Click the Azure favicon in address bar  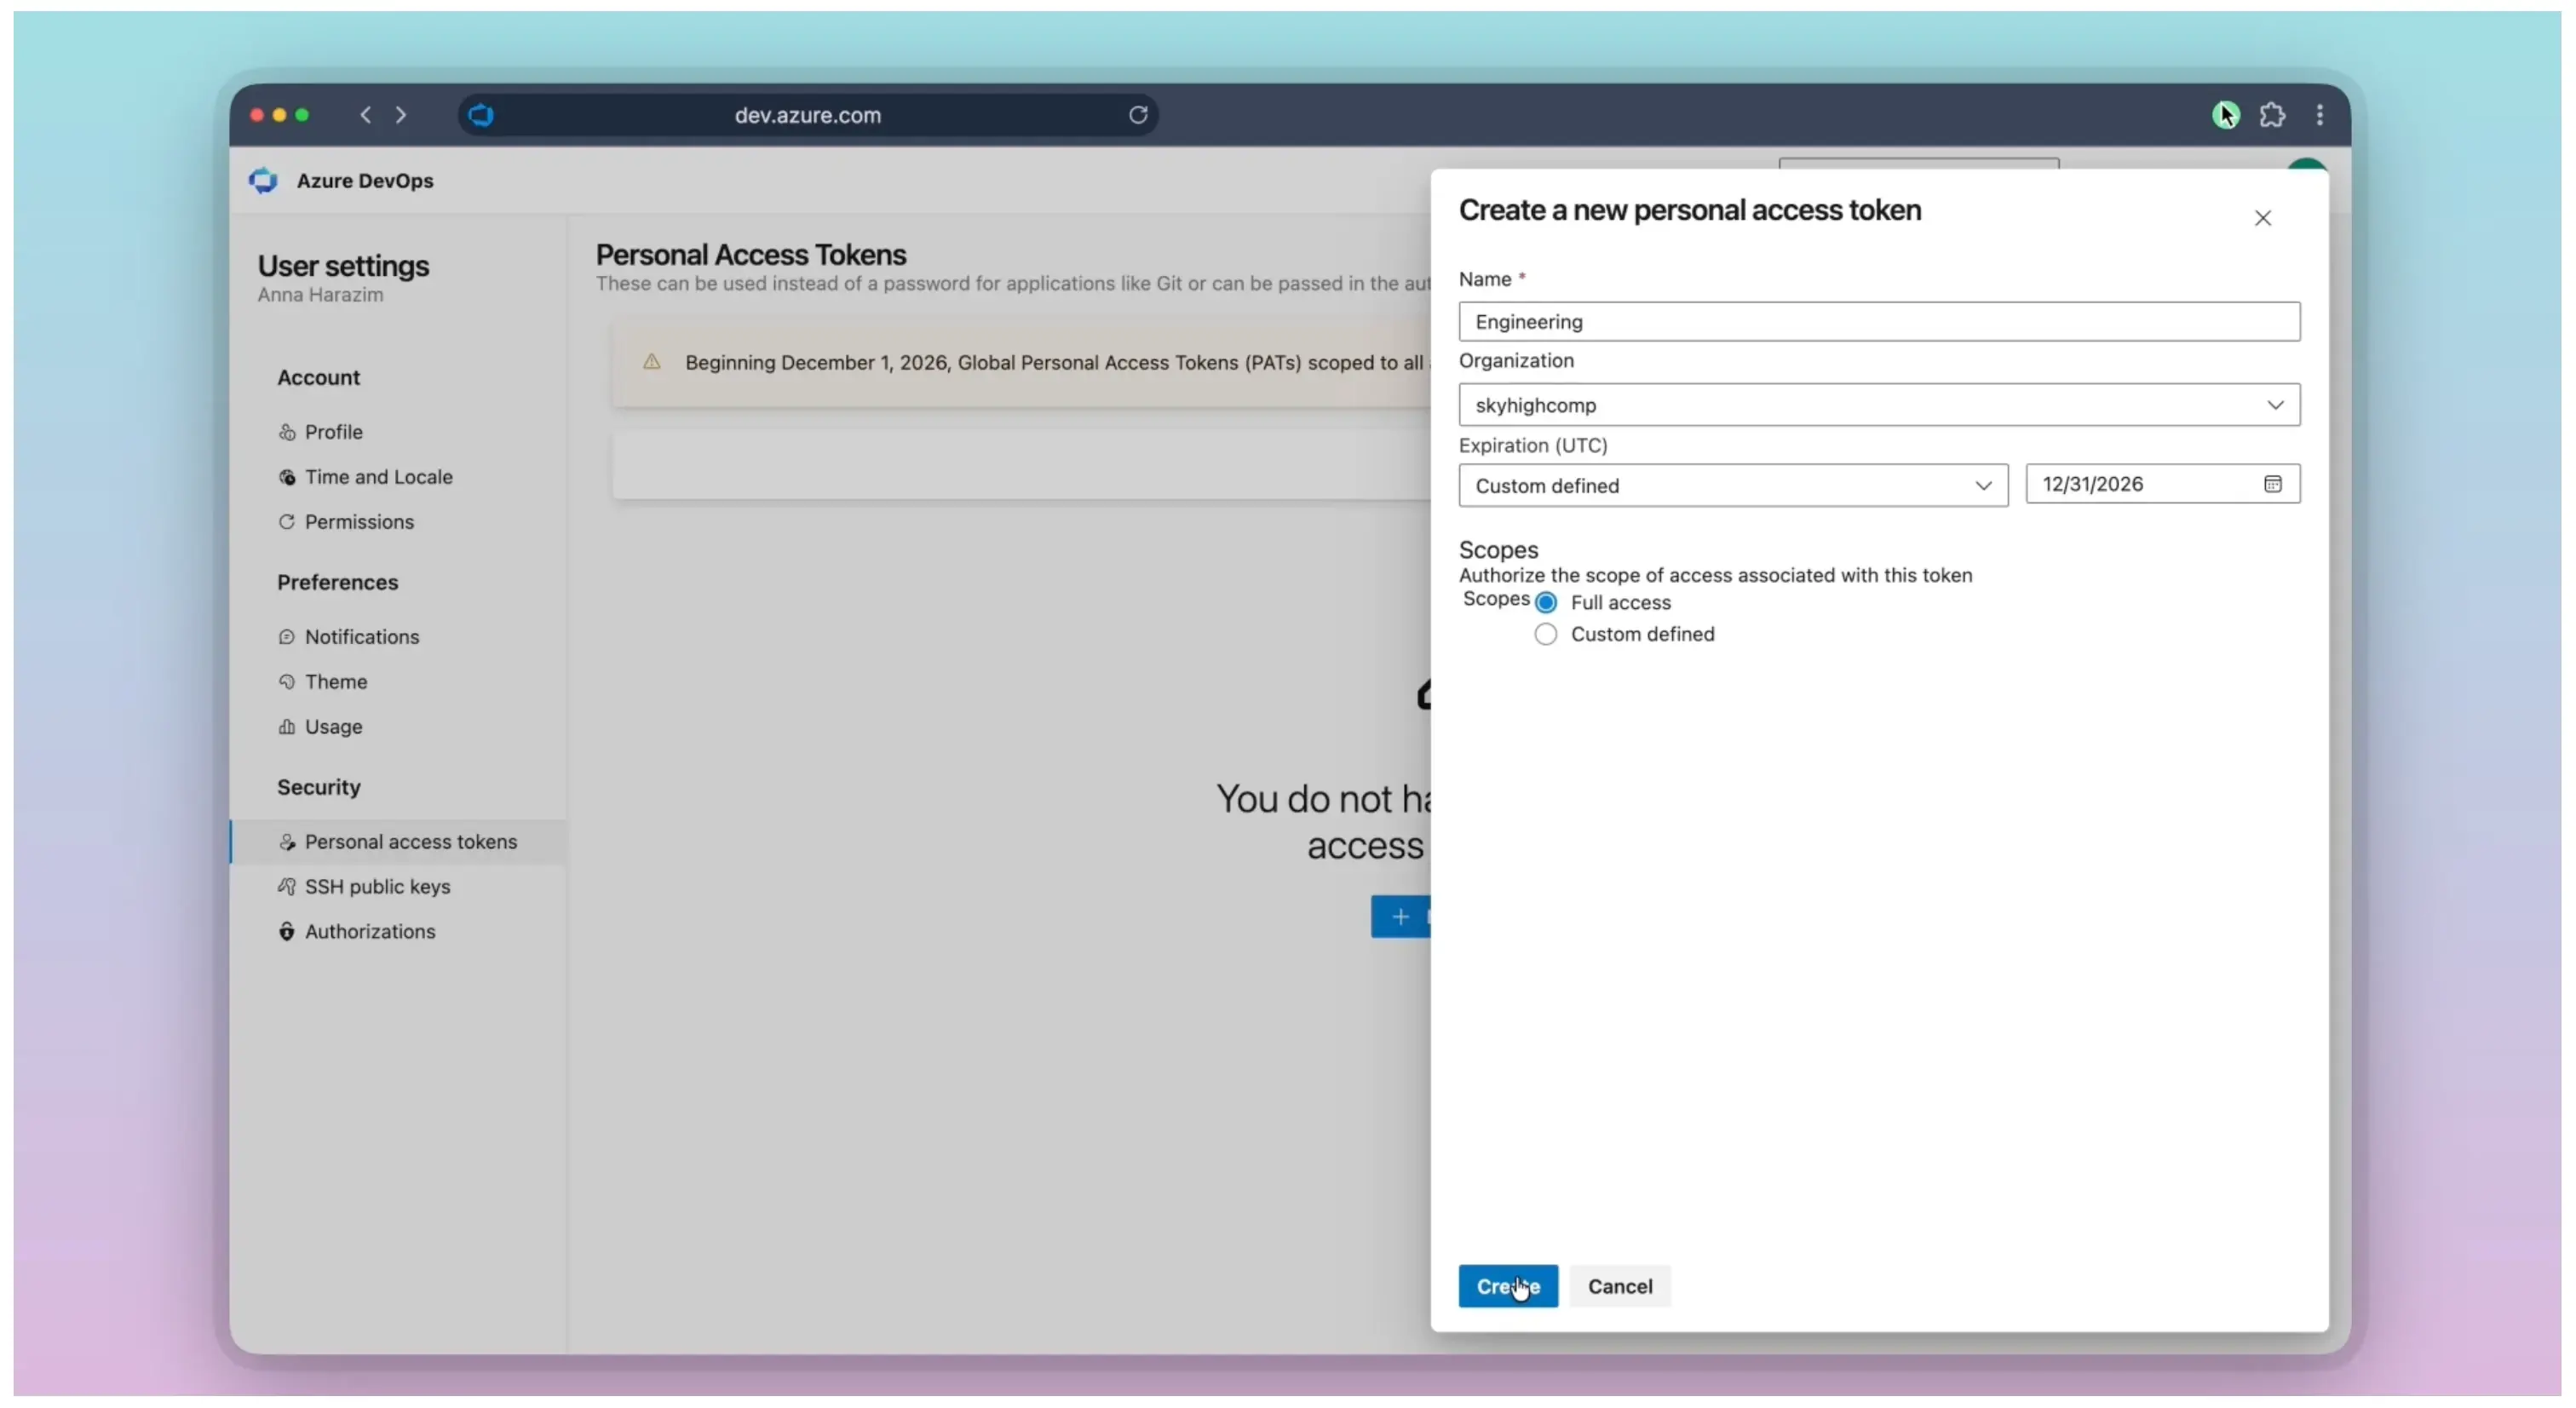point(481,115)
